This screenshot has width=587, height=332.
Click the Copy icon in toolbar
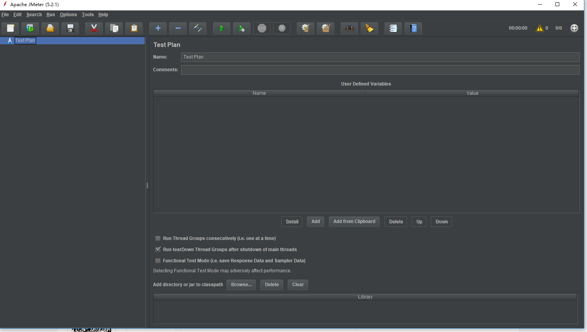click(114, 28)
